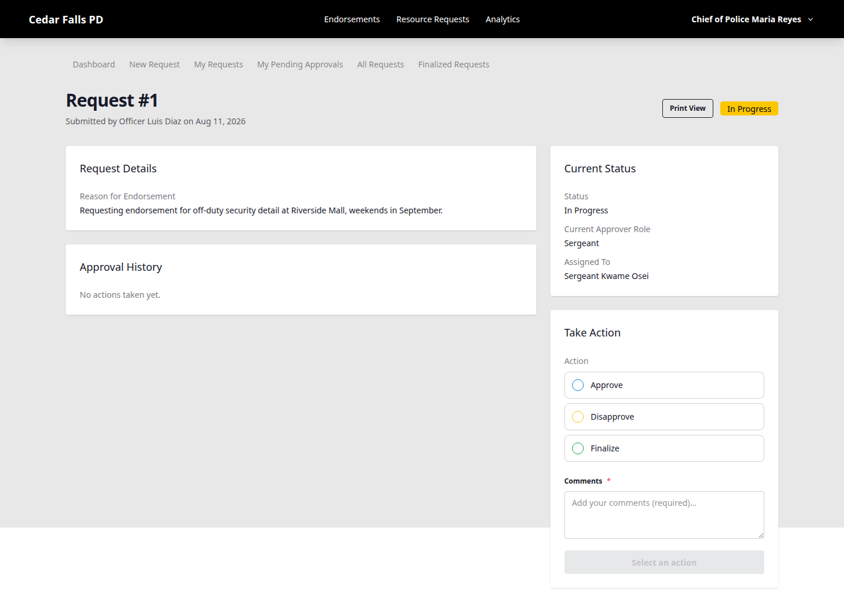Switch to the My Requests tab
This screenshot has height=602, width=844.
(x=219, y=64)
